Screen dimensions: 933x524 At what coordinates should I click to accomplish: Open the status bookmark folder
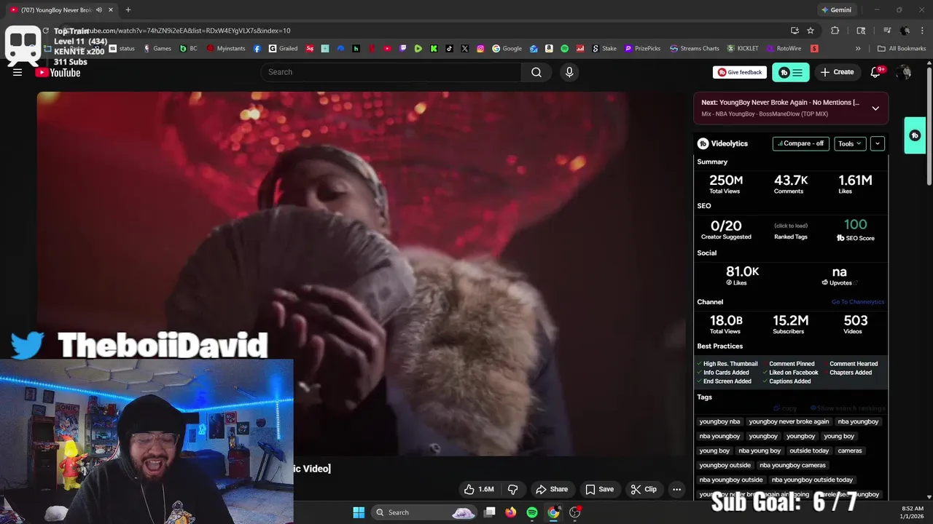pyautogui.click(x=122, y=49)
